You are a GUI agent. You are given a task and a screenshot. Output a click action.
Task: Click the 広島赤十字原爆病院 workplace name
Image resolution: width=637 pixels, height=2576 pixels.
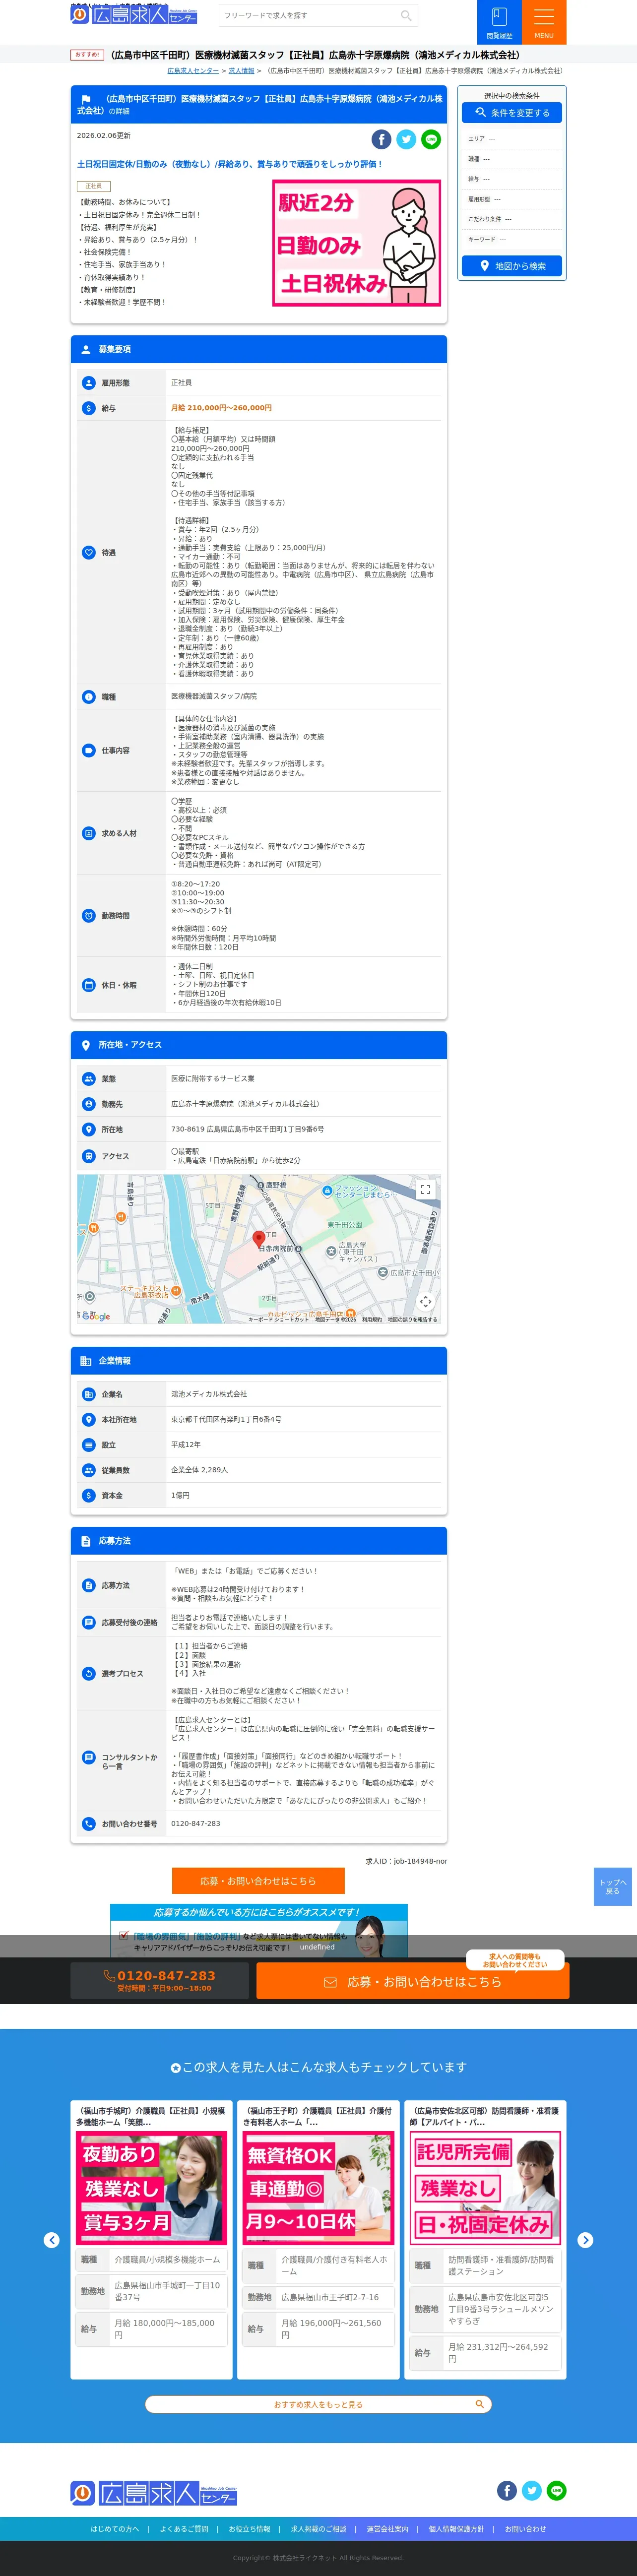point(245,1104)
